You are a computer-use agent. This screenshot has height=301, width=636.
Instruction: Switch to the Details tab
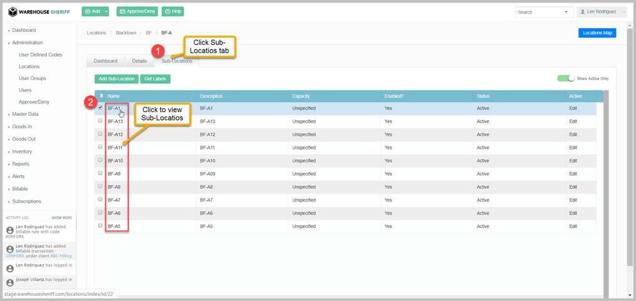coord(139,61)
